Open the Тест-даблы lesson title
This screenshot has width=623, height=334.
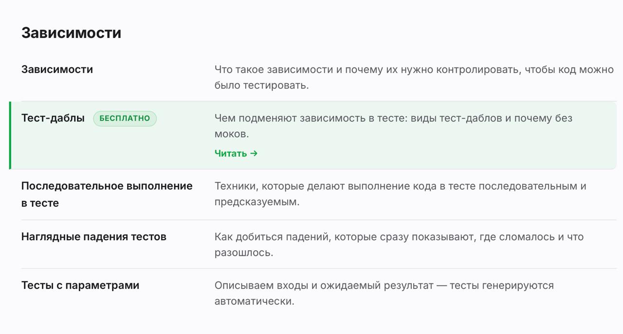pos(53,118)
